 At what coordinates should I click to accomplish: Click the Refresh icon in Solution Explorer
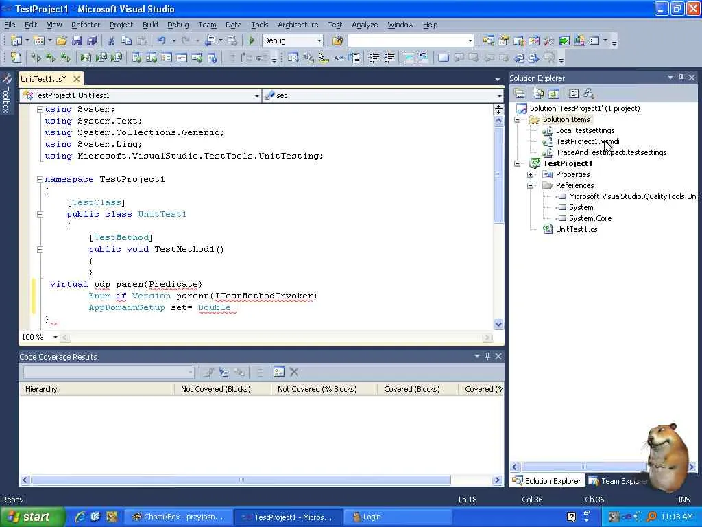pyautogui.click(x=554, y=93)
